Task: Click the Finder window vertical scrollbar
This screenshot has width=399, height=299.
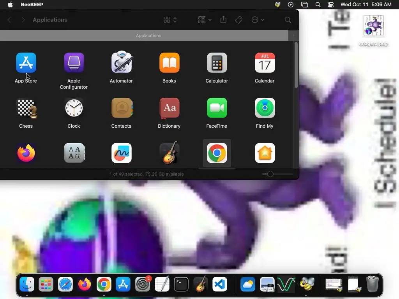Action: pyautogui.click(x=296, y=65)
